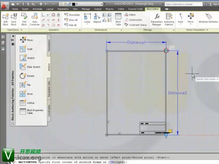Switch to the Parameters palette tab

coord(49,45)
